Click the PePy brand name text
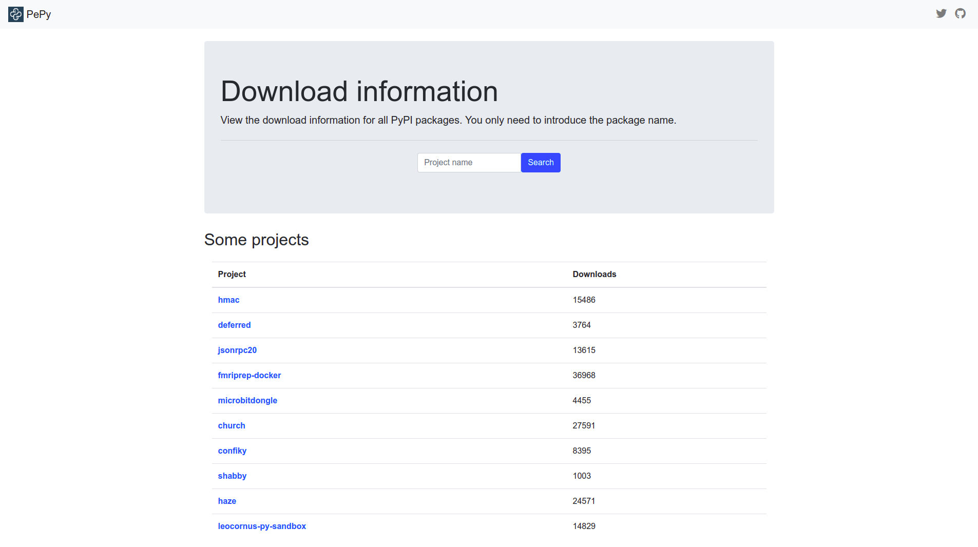978x547 pixels. click(x=39, y=14)
